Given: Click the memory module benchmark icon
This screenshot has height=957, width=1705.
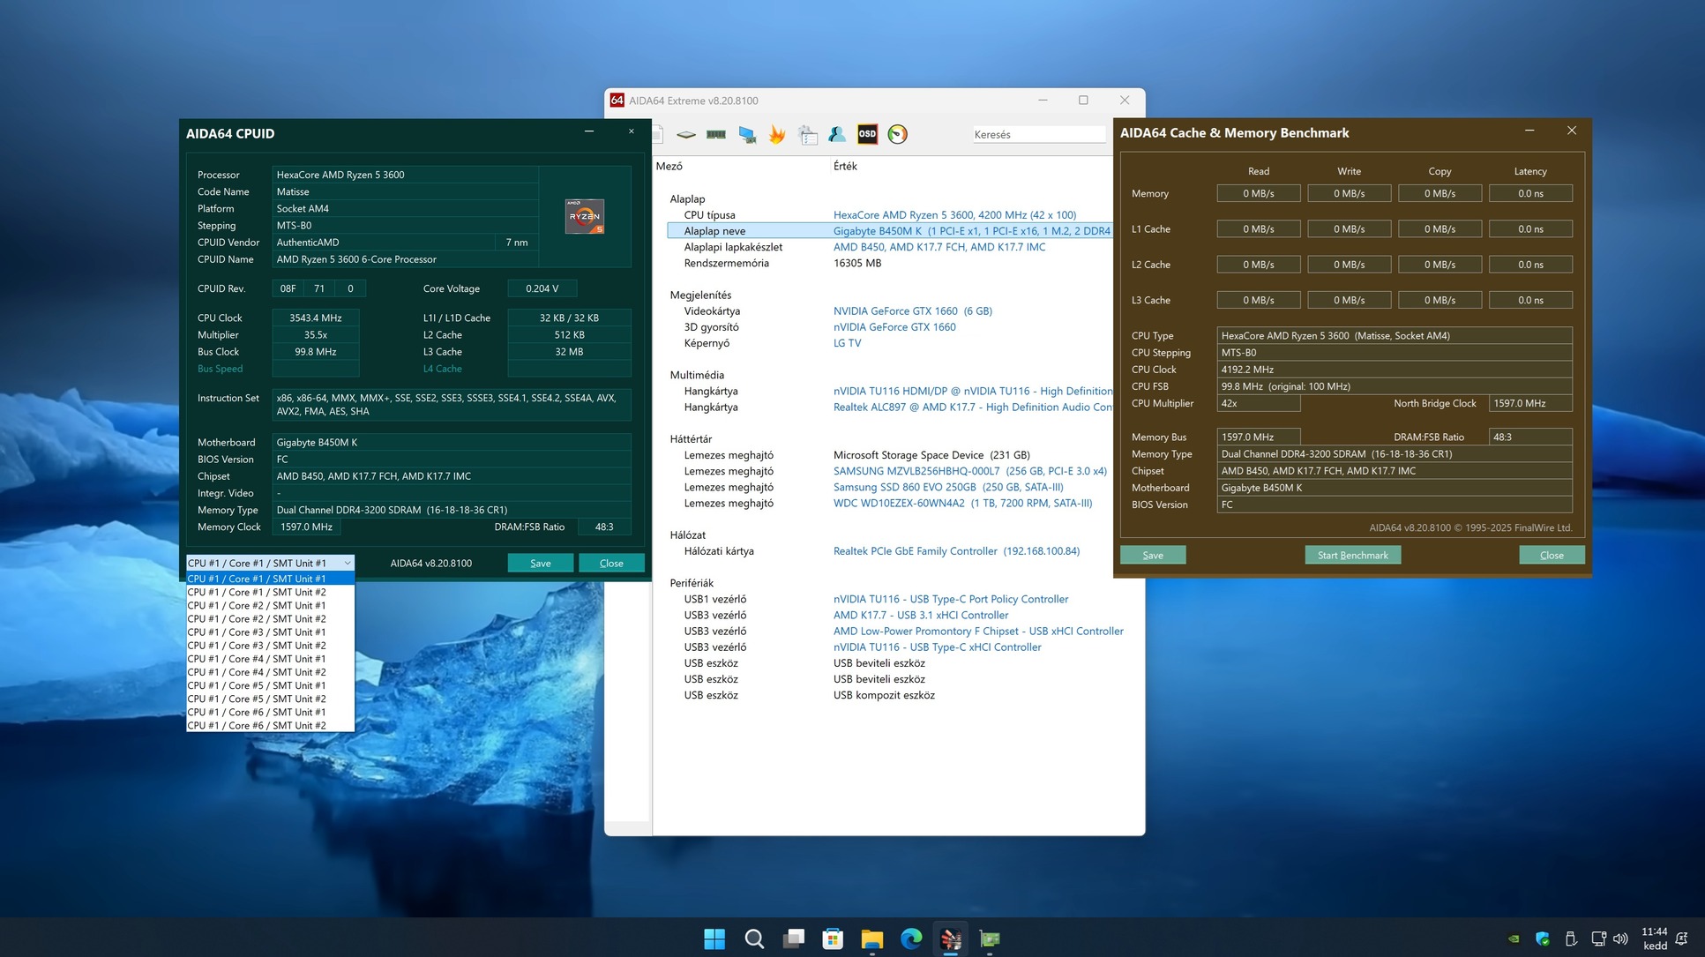Looking at the screenshot, I should (x=716, y=135).
